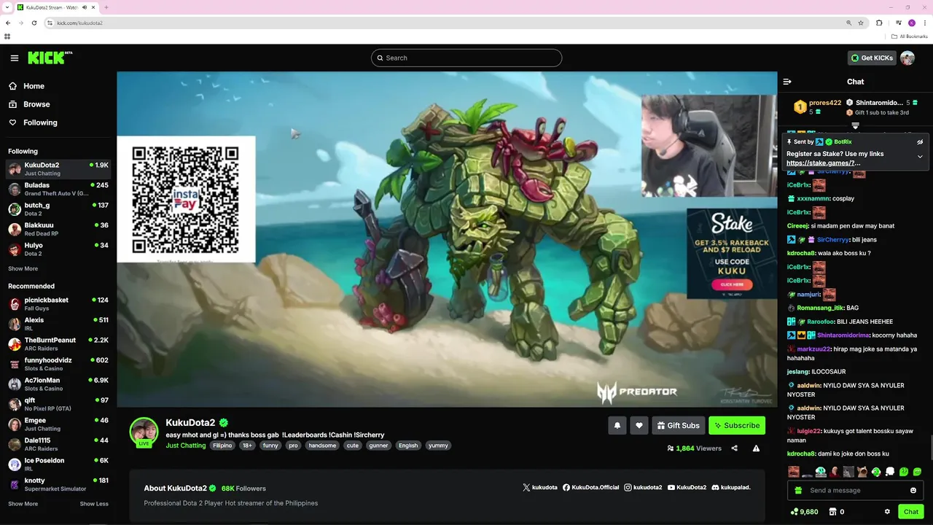This screenshot has height=525, width=933.
Task: Click the KICK logo
Action: tap(50, 58)
